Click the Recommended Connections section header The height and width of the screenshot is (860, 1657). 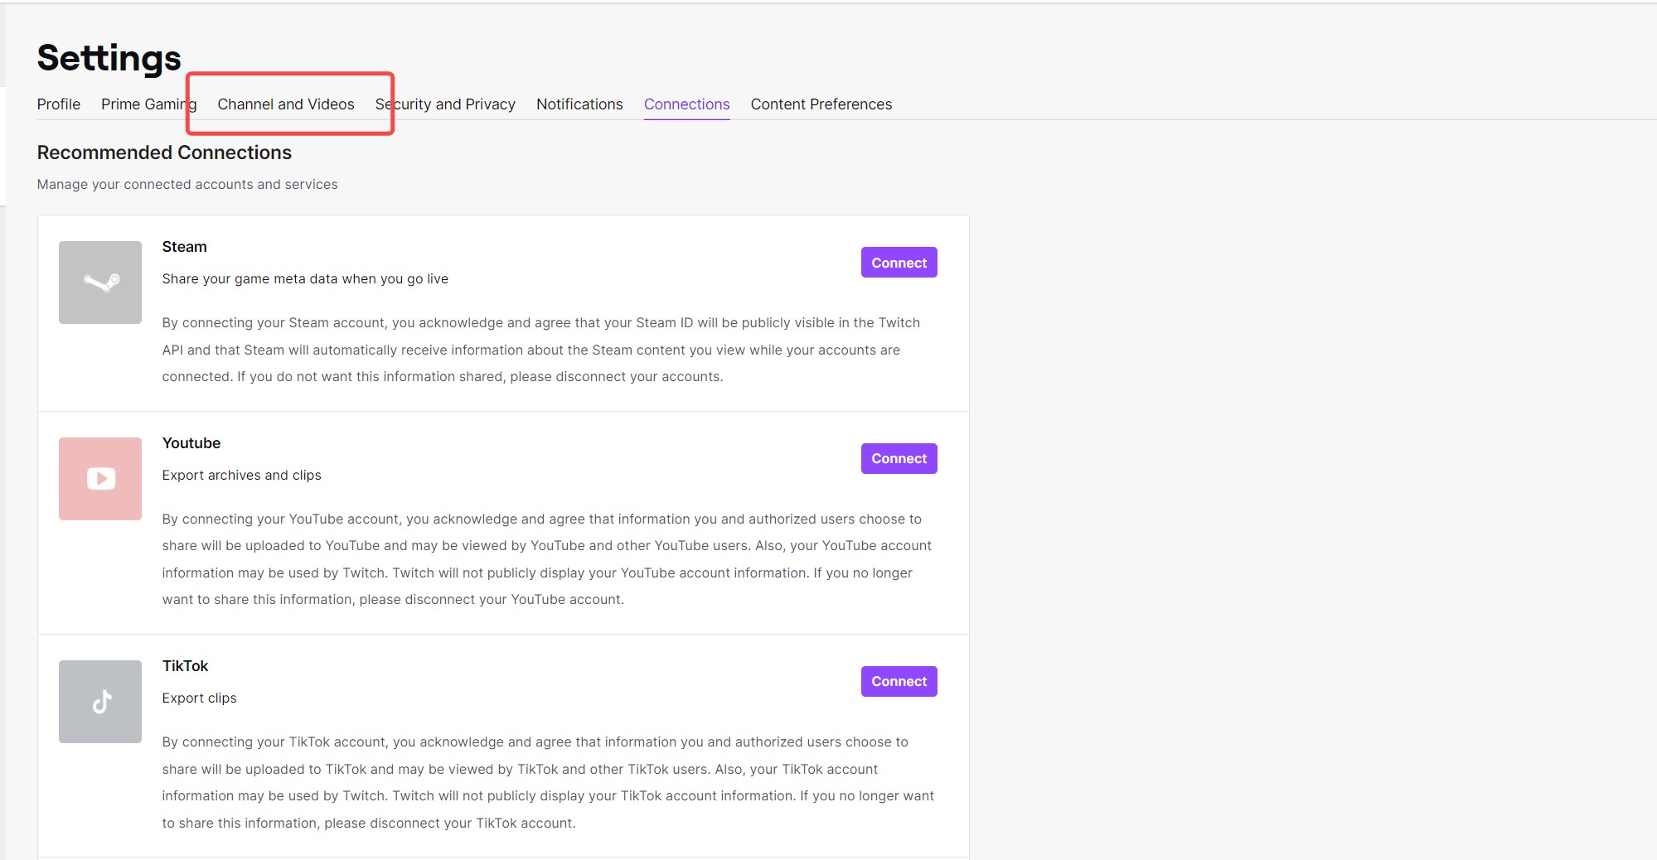tap(163, 152)
